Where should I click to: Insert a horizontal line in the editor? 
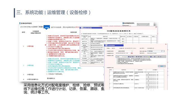[x=147, y=57]
